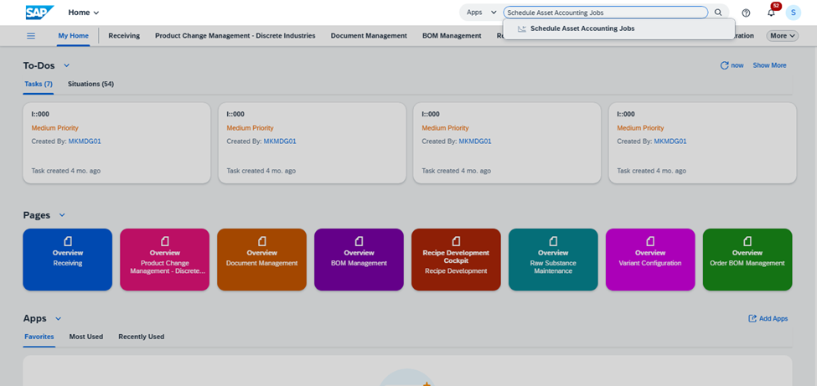817x386 pixels.
Task: Click the Pages section heading
Action: click(x=37, y=215)
